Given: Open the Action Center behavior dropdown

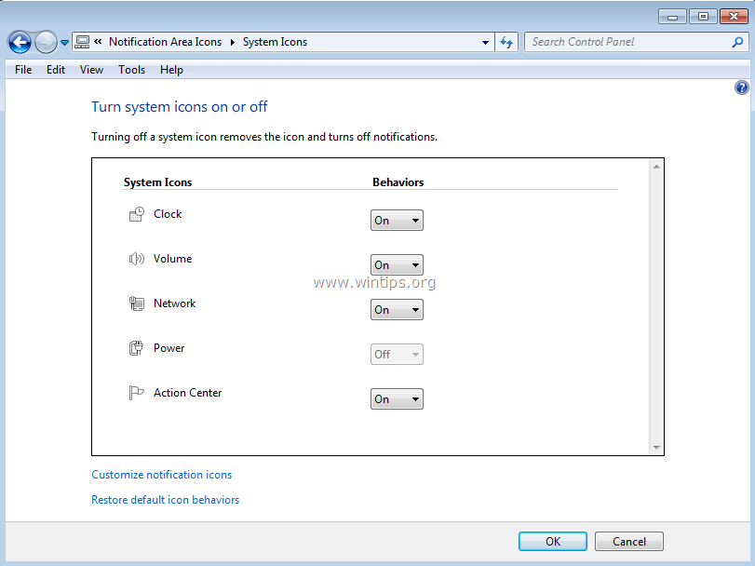Looking at the screenshot, I should tap(397, 398).
